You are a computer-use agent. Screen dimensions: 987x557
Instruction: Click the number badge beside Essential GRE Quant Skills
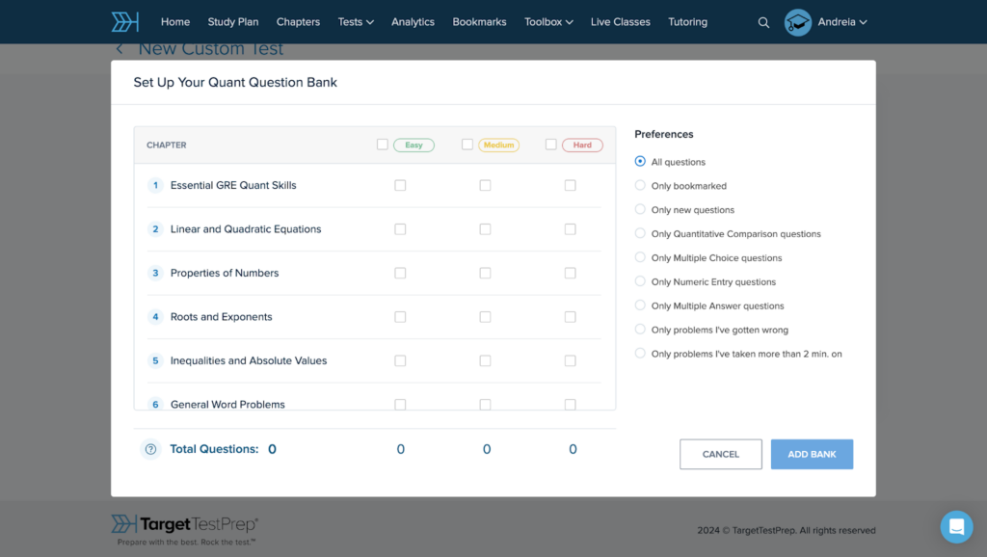(155, 185)
